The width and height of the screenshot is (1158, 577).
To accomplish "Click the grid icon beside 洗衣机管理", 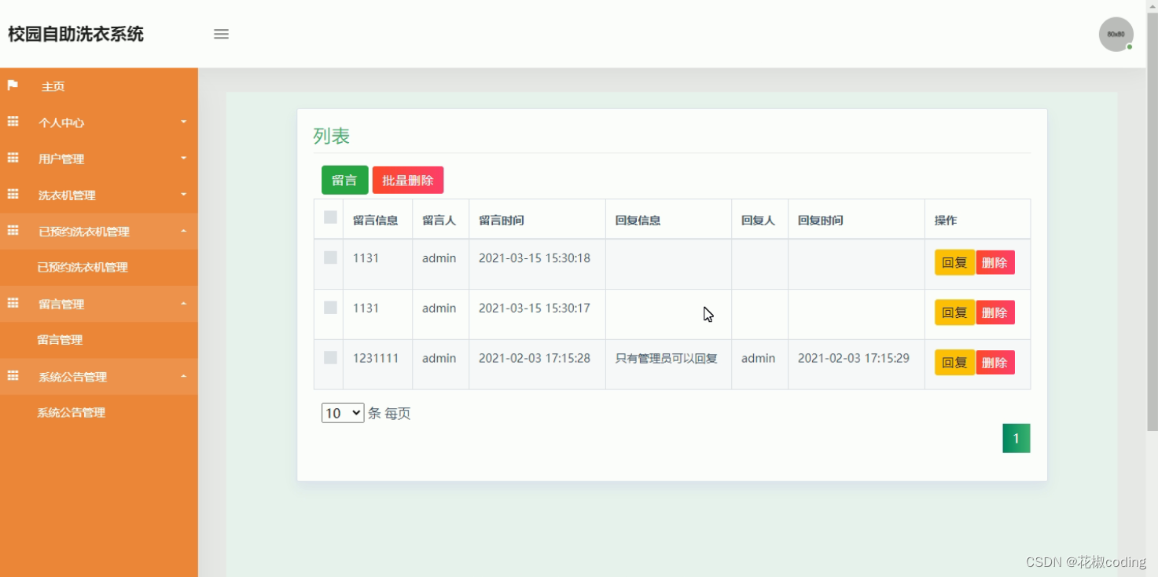I will (x=13, y=194).
